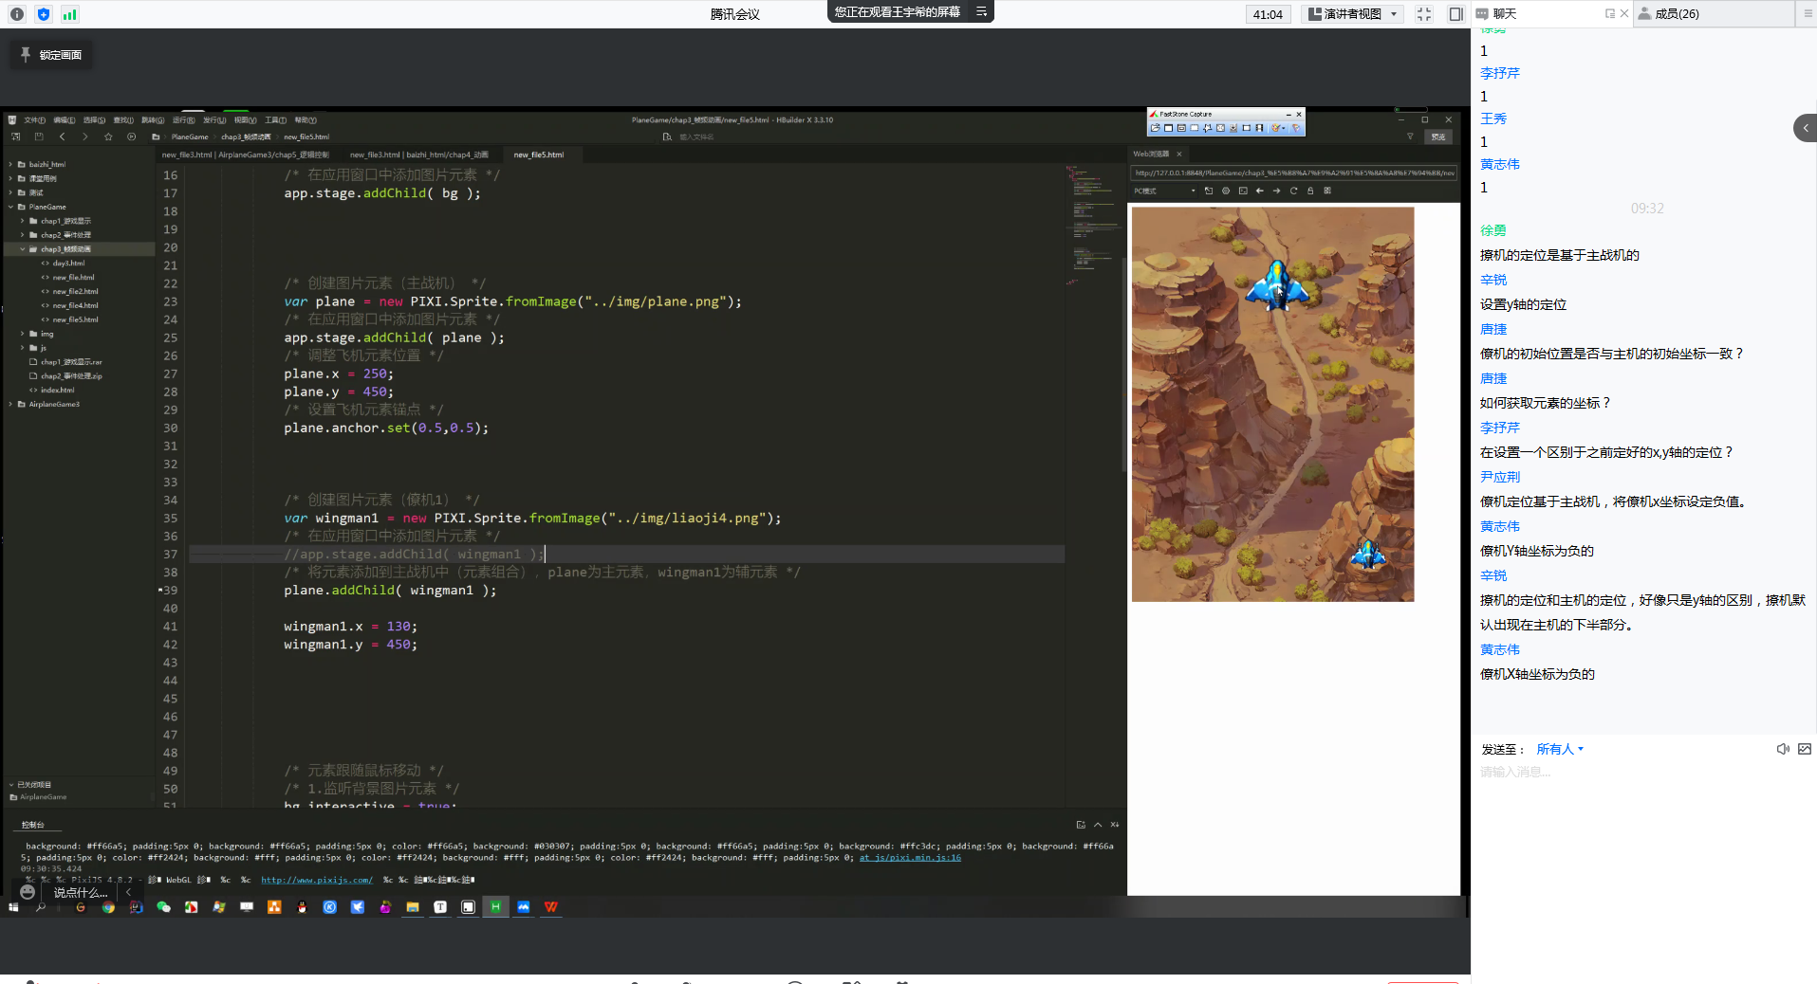
Task: Click the pixijs.com link in console
Action: [x=317, y=880]
